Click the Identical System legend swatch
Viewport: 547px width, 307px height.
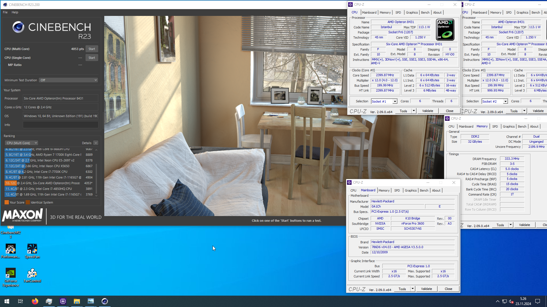[28, 202]
